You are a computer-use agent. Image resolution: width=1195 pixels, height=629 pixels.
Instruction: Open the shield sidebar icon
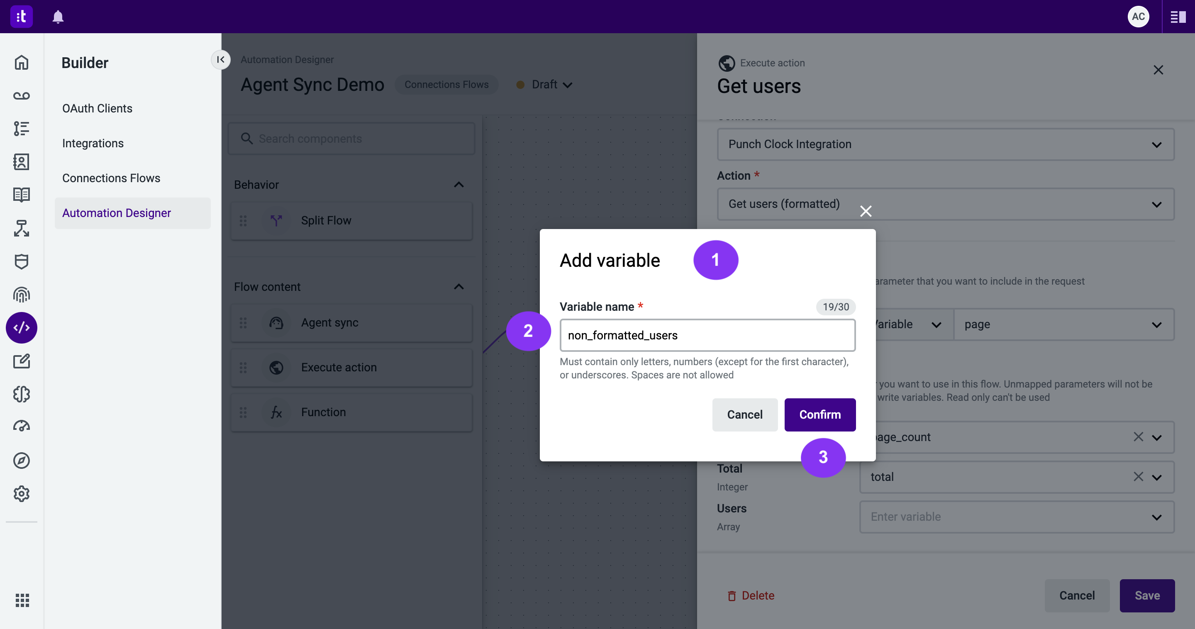pos(21,262)
